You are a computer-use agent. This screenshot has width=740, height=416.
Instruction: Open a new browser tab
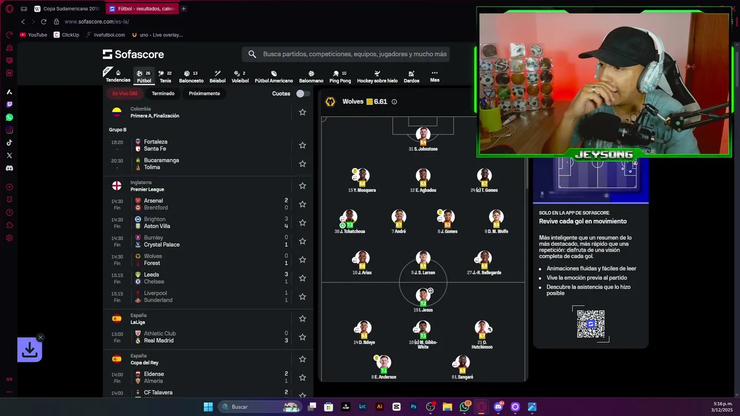coord(183,9)
